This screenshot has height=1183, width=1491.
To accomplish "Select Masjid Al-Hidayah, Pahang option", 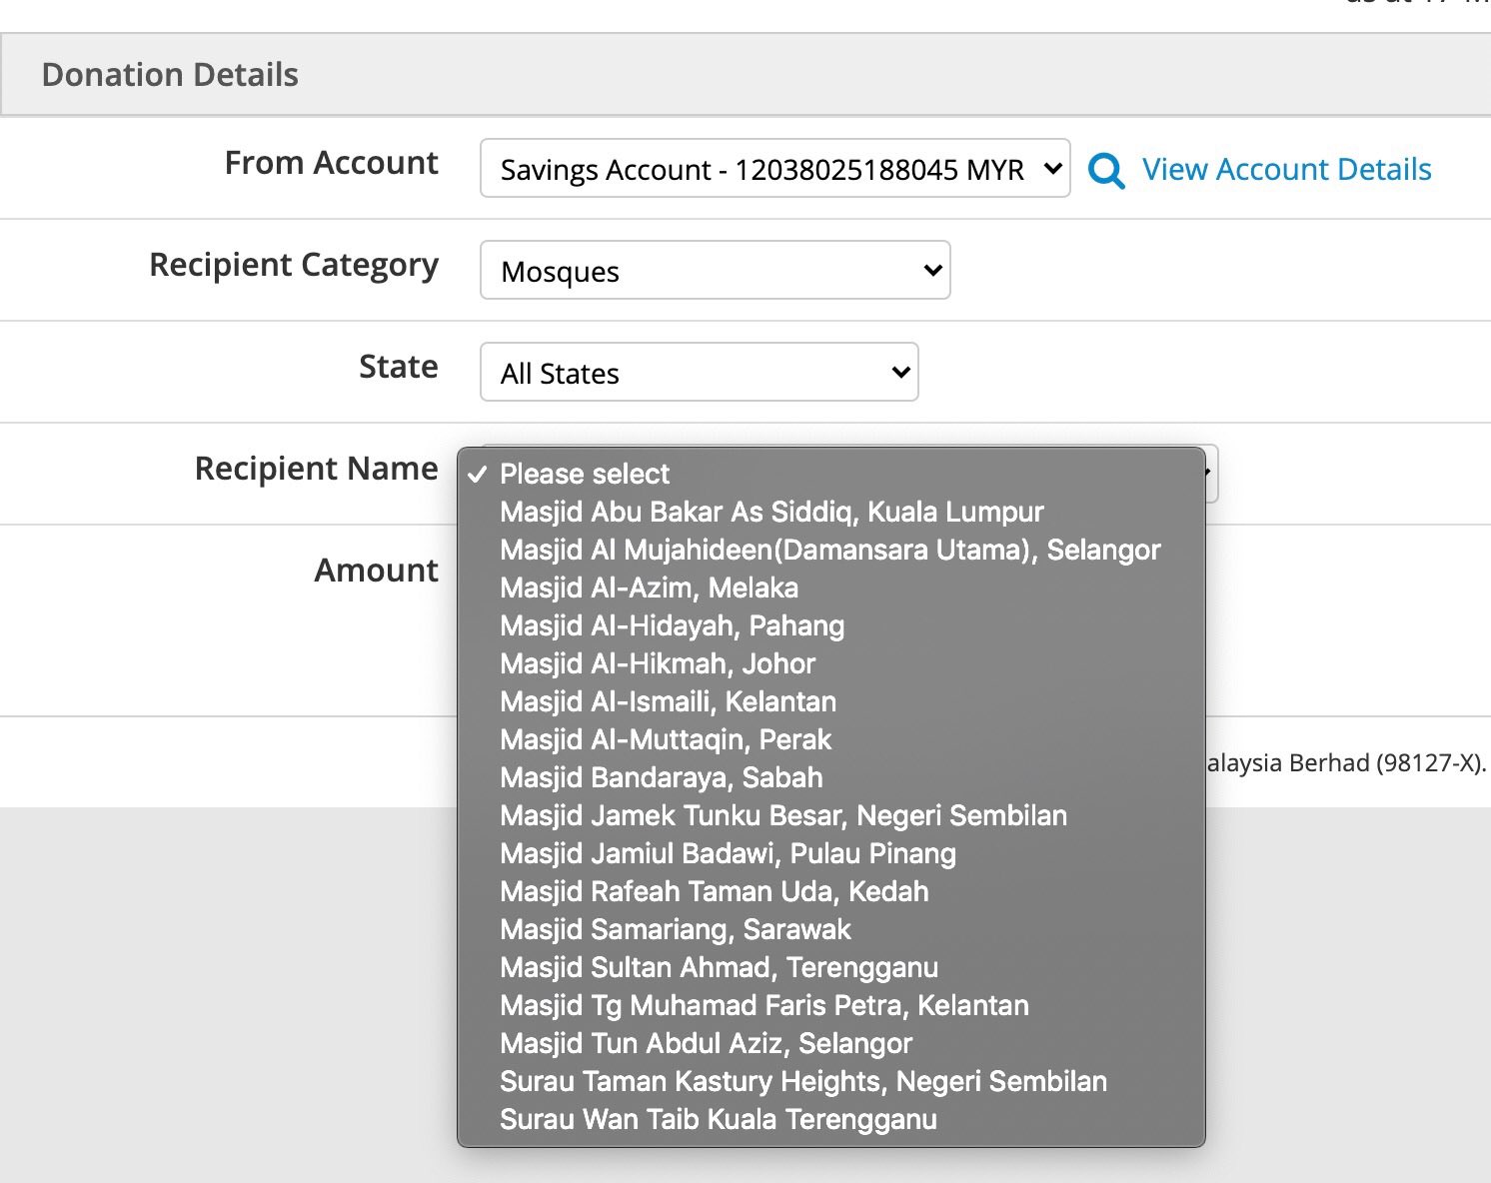I will [x=830, y=625].
